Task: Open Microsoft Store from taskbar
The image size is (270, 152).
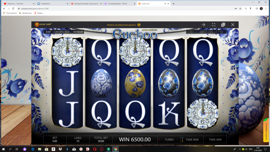Action: point(46,149)
